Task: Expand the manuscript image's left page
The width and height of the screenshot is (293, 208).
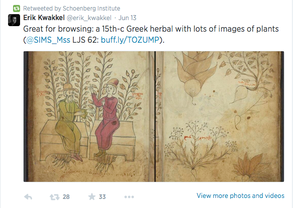Action: tap(89, 117)
